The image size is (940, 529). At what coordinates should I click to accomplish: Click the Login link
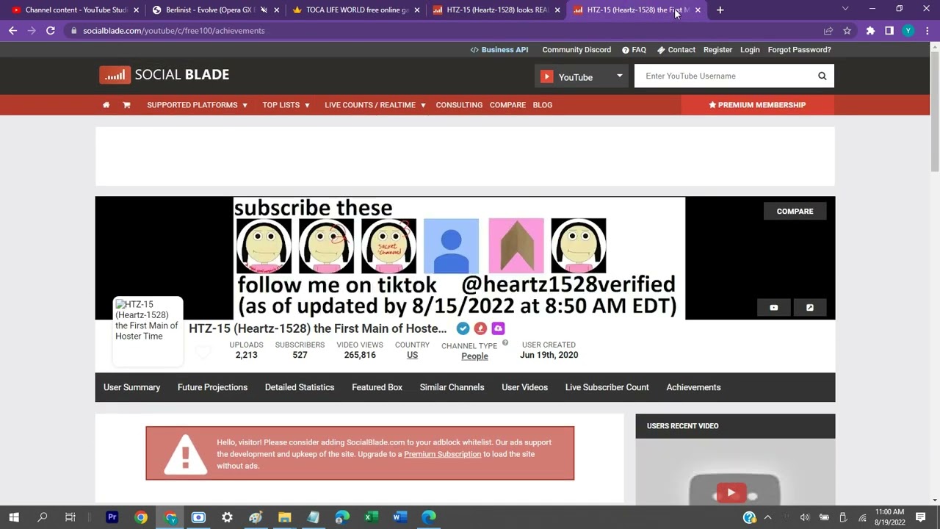750,50
